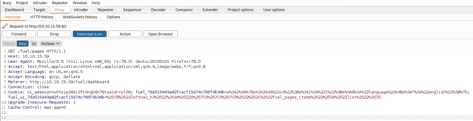Toggle the Intercept is on button

tap(90, 34)
